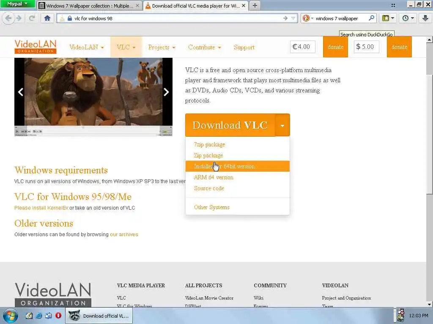Open the Wiki footer link
433x324 pixels.
[258, 298]
